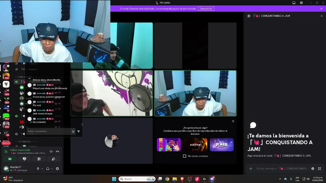
Task: Select the avatar-only participant tile
Action: click(x=112, y=141)
